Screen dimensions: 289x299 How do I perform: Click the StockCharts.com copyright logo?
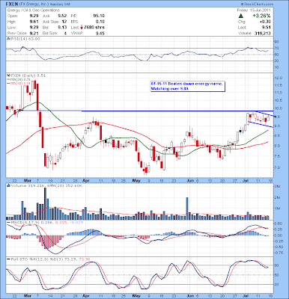[257, 4]
